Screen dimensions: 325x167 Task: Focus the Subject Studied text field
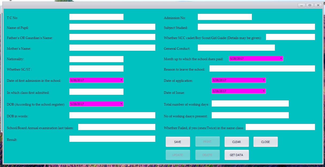pyautogui.click(x=256, y=27)
